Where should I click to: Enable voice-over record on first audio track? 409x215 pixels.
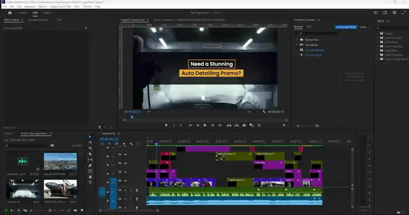pyautogui.click(x=137, y=190)
